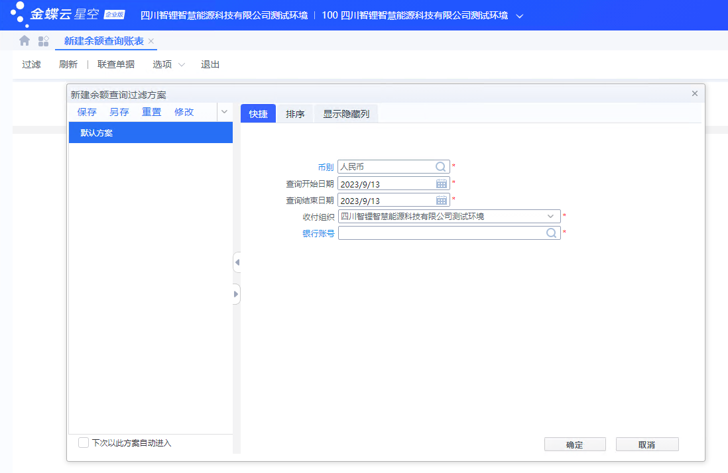Click the 银行账号 label link
Image resolution: width=728 pixels, height=473 pixels.
pos(318,233)
